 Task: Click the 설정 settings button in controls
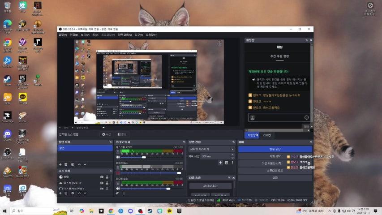[275, 178]
